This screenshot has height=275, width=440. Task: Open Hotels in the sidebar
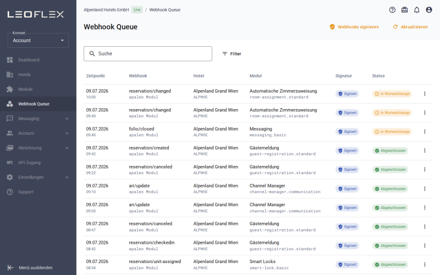[38, 75]
